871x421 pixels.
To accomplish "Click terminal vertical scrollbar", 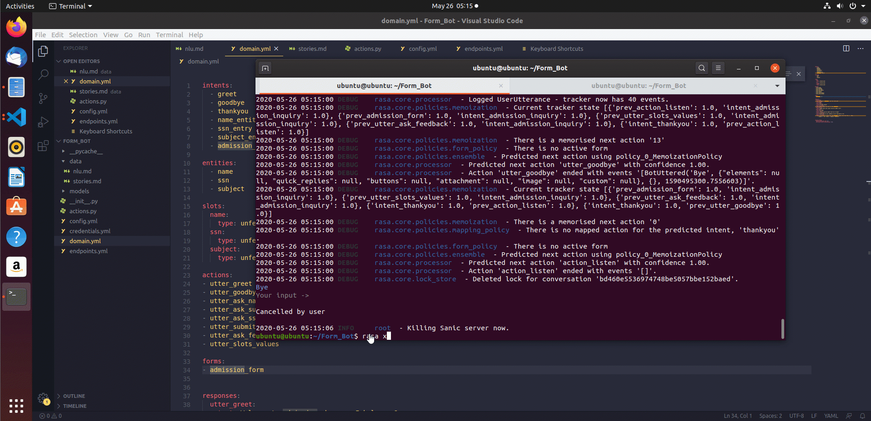I will (782, 328).
